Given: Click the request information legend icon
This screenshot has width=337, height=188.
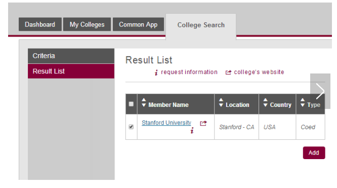Looking at the screenshot, I should [x=156, y=72].
